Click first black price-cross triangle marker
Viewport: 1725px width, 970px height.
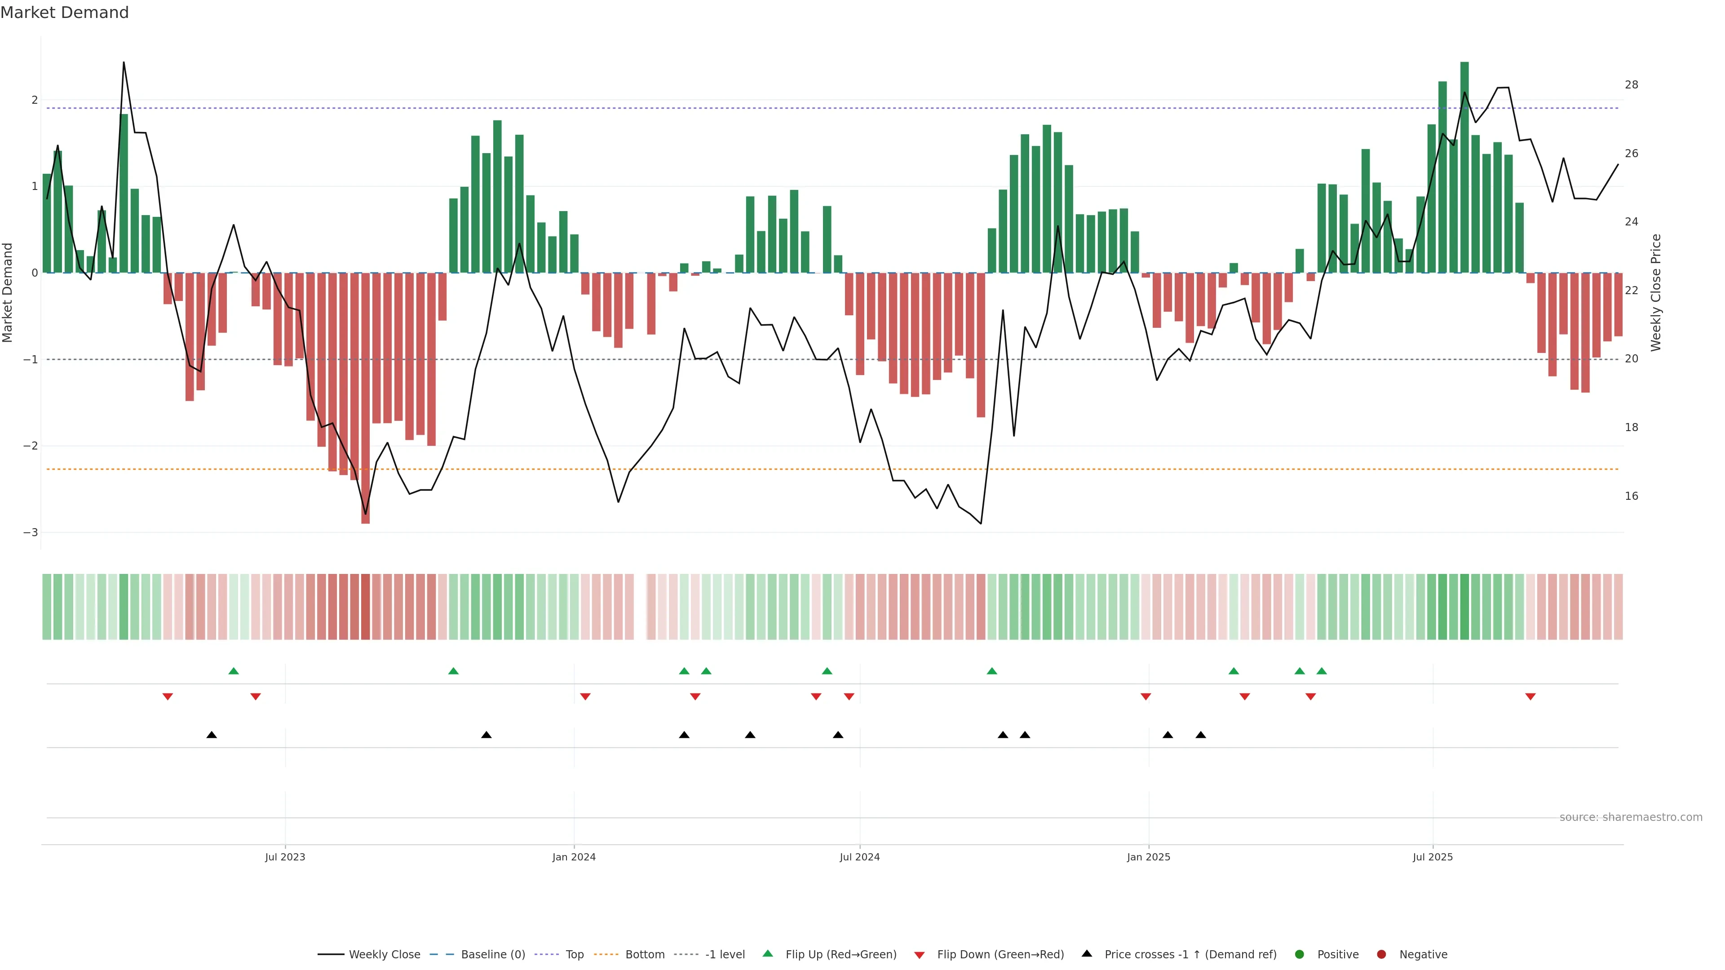point(212,735)
